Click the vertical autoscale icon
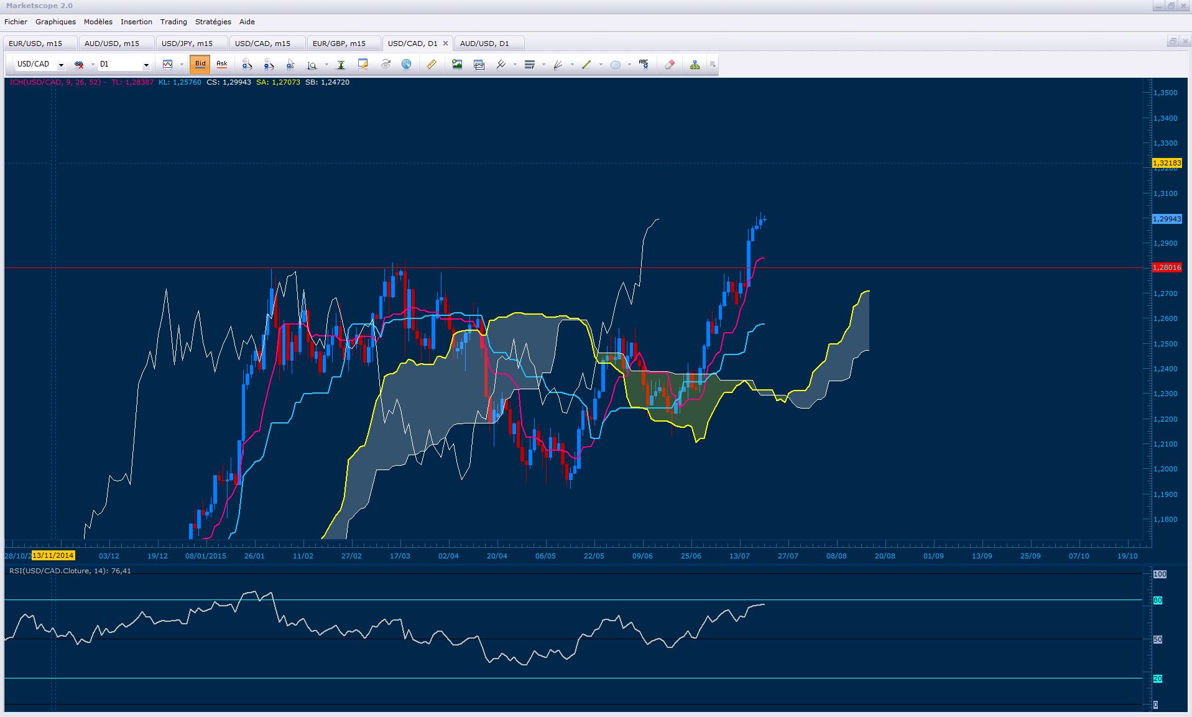This screenshot has height=717, width=1192. pos(341,64)
